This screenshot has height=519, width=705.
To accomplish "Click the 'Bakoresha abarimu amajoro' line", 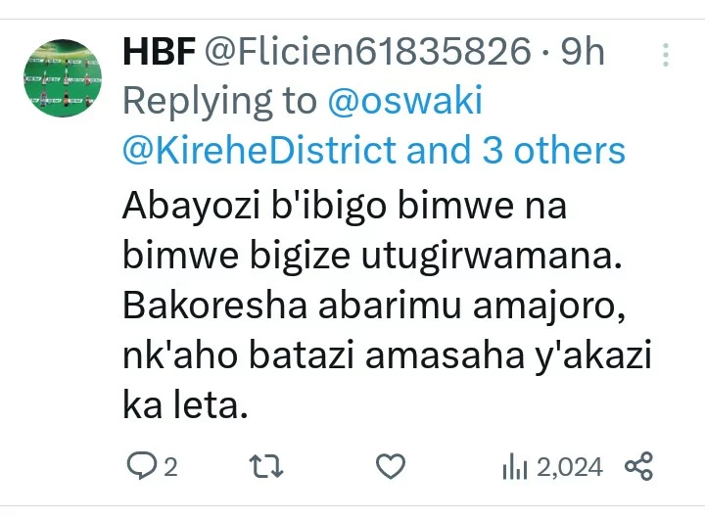I will tap(374, 307).
